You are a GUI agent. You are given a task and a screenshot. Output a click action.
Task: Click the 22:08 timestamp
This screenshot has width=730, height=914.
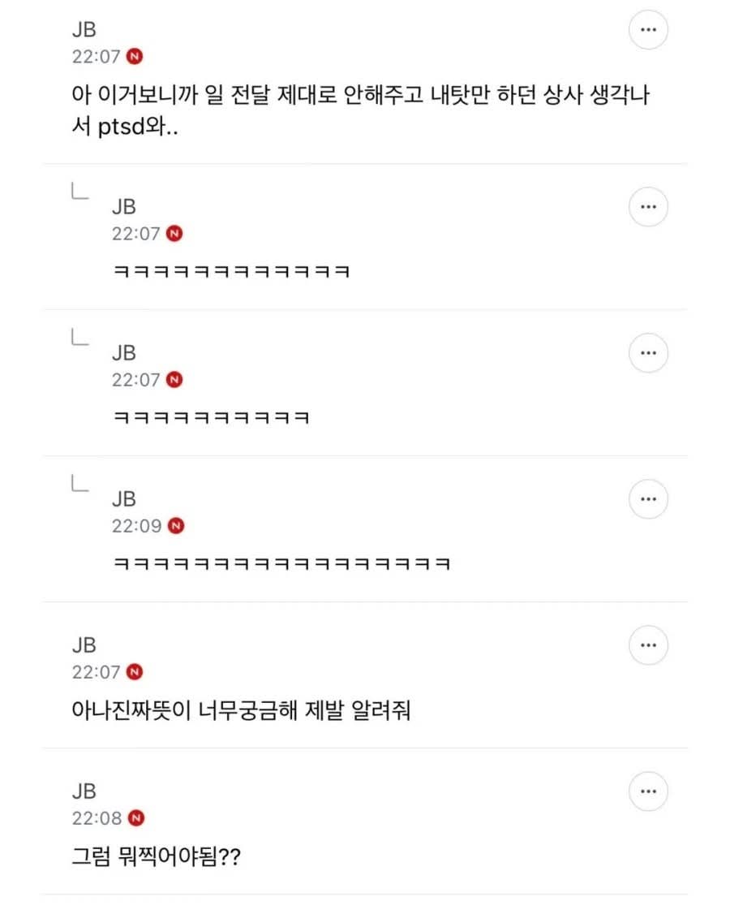[97, 818]
